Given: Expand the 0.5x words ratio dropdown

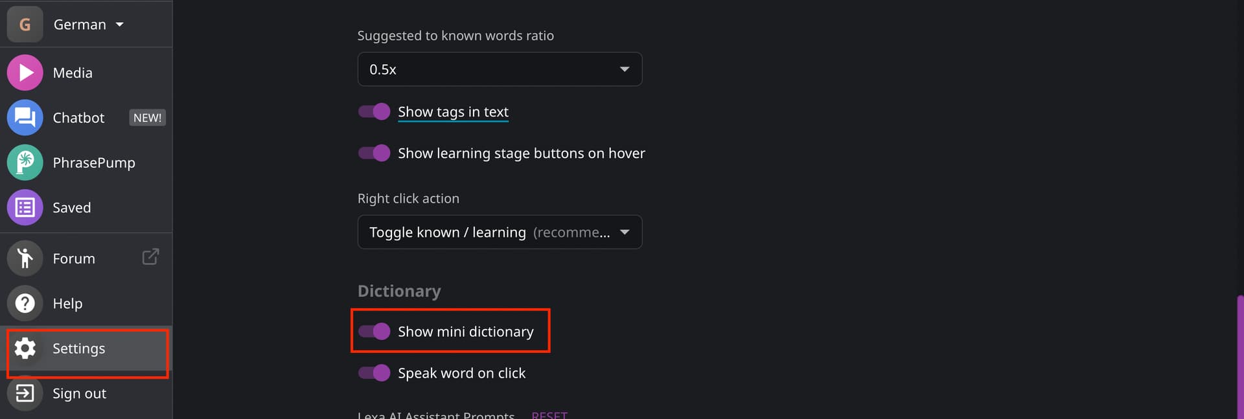Looking at the screenshot, I should [x=500, y=69].
